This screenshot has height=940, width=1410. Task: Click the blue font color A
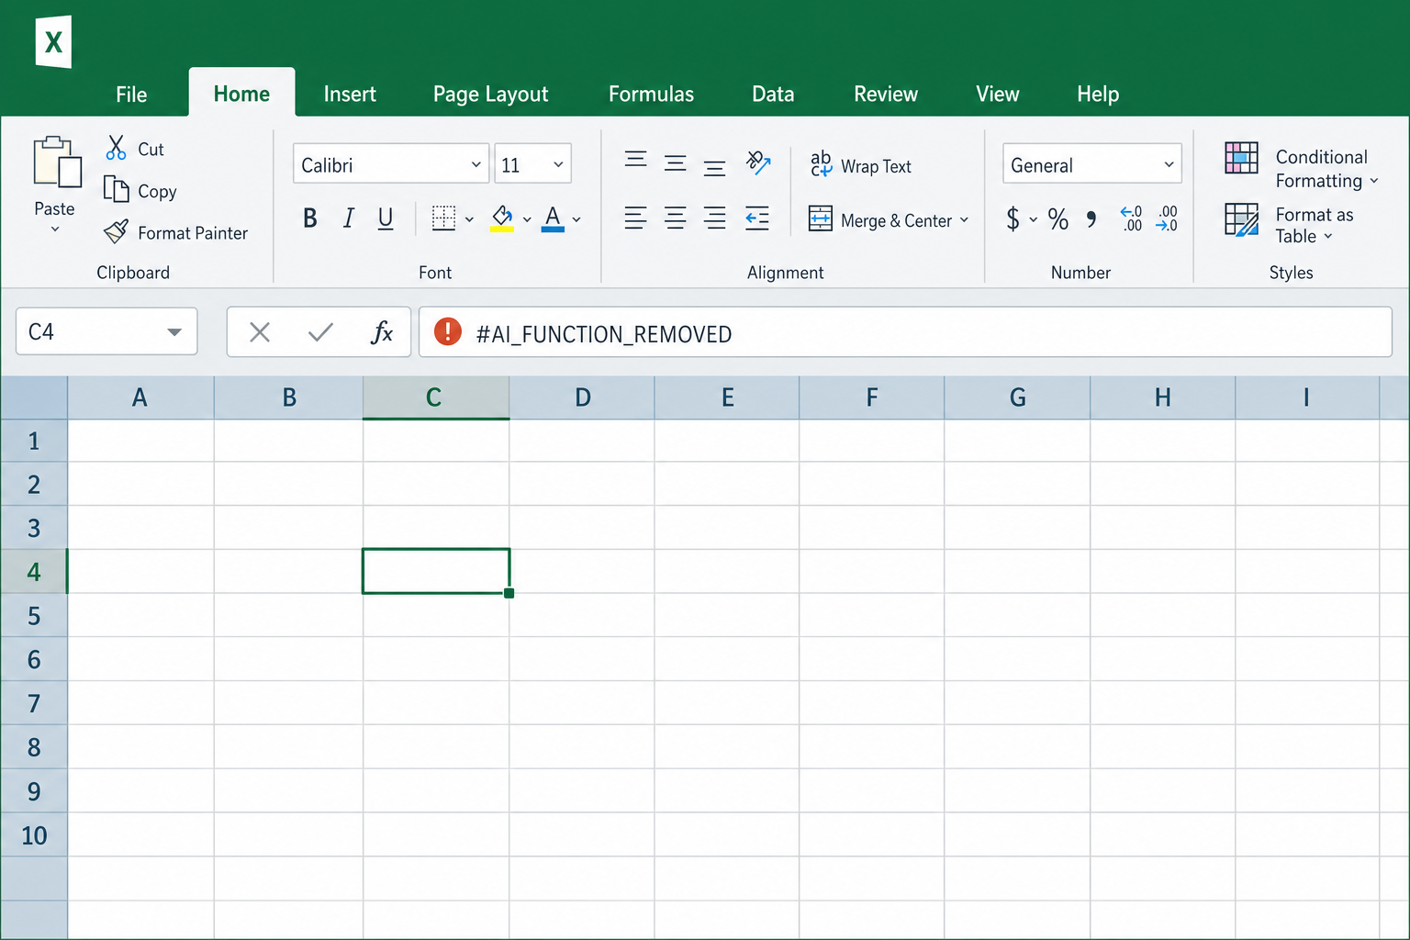click(x=553, y=218)
